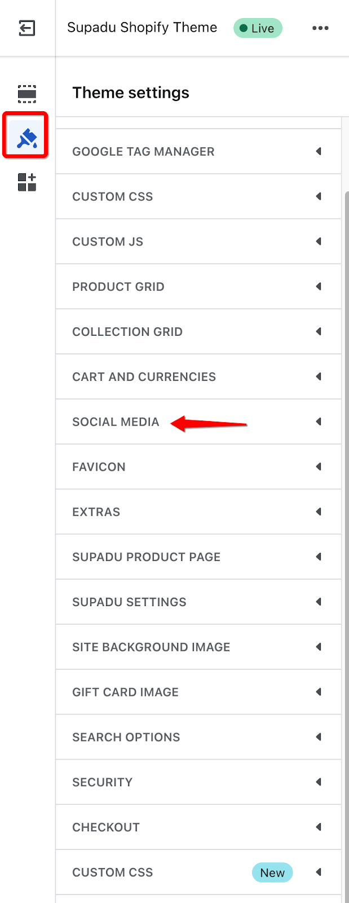
Task: Expand the Checkout section arrow
Action: [319, 827]
